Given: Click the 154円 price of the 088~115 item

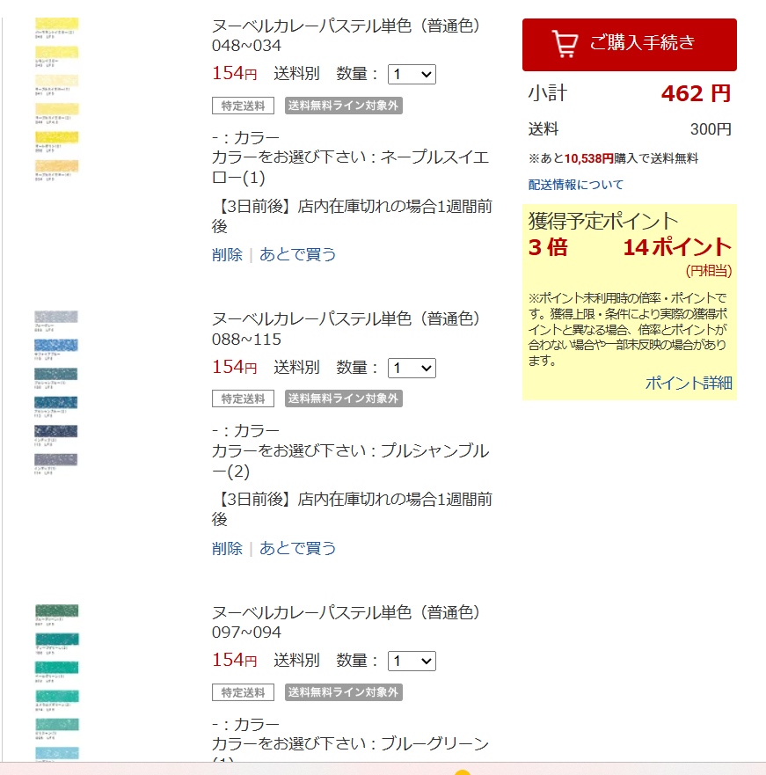Looking at the screenshot, I should 234,367.
